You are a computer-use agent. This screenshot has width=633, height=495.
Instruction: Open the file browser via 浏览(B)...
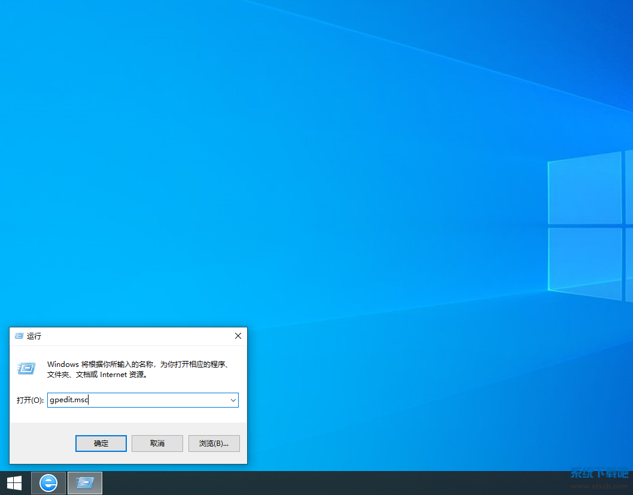click(x=214, y=443)
